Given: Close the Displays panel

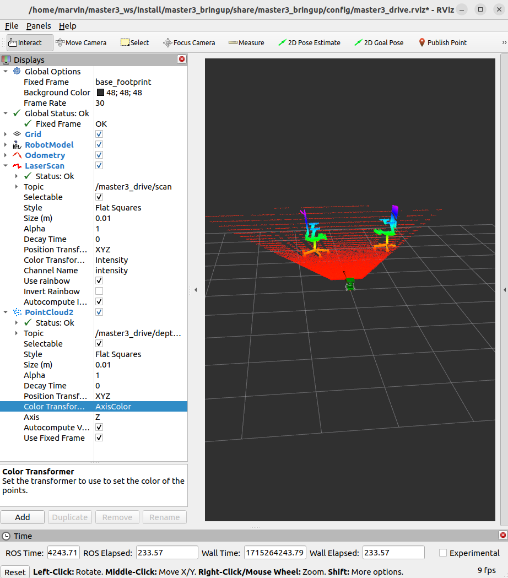Looking at the screenshot, I should tap(182, 60).
